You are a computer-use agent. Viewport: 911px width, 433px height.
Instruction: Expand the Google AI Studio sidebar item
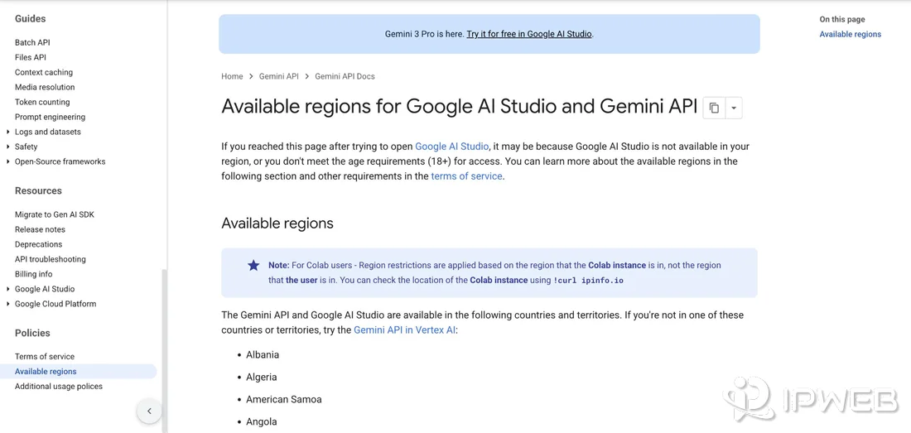[x=8, y=289]
